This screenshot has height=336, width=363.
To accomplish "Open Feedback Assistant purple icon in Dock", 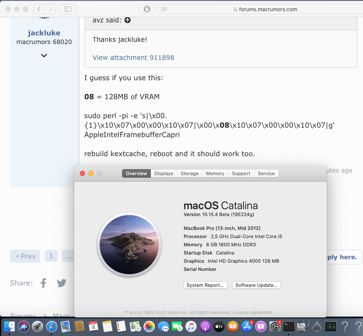I will pos(261,327).
